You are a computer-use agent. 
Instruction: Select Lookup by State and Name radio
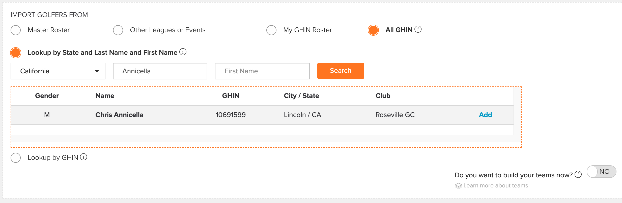pyautogui.click(x=16, y=53)
